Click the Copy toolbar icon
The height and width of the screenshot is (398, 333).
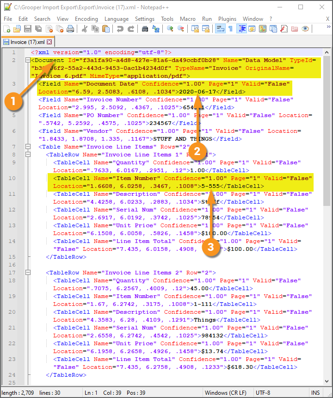click(x=95, y=29)
